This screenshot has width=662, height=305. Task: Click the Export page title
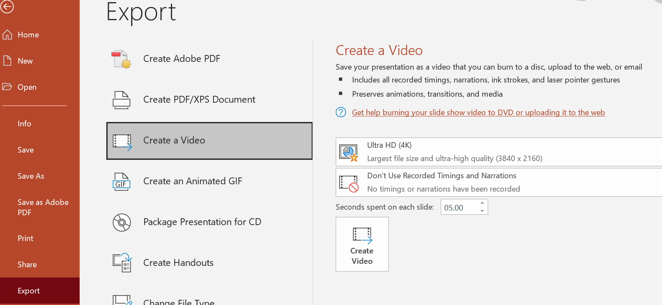(x=141, y=12)
